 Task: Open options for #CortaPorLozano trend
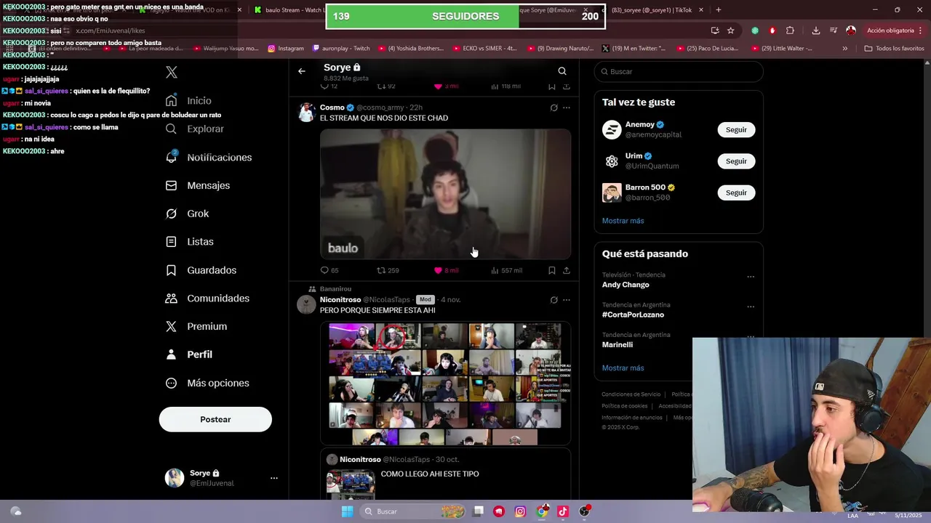click(751, 307)
